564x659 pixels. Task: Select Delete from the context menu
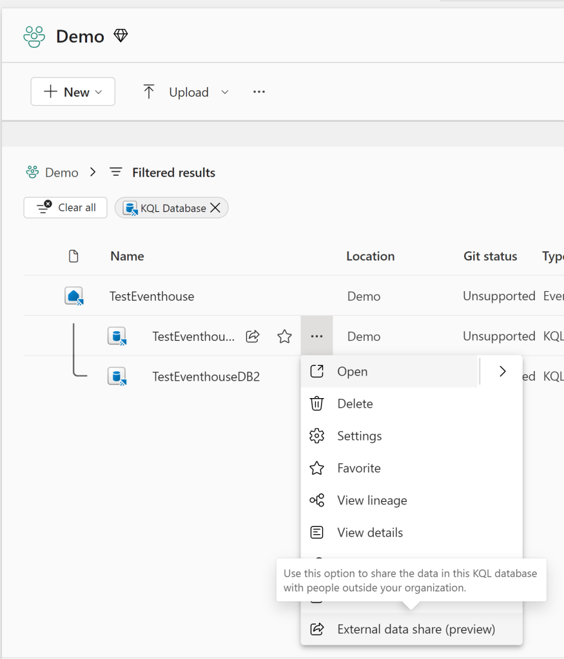click(x=355, y=404)
